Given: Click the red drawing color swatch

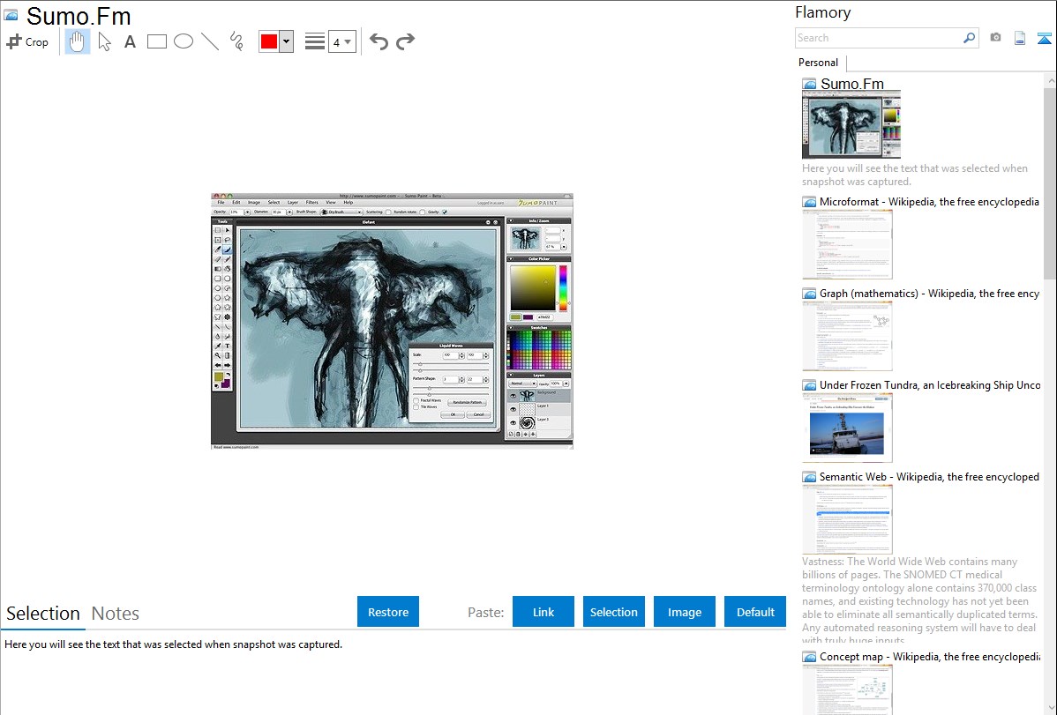Looking at the screenshot, I should (x=269, y=41).
